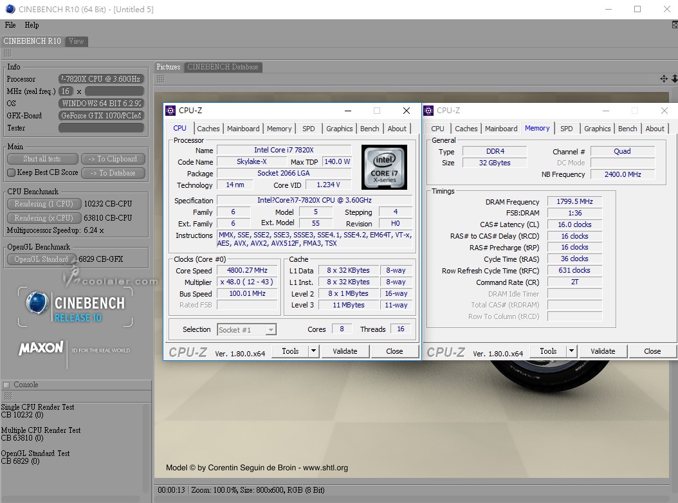Image resolution: width=678 pixels, height=503 pixels.
Task: Click the Specification field in CPU-Z
Action: click(x=315, y=200)
